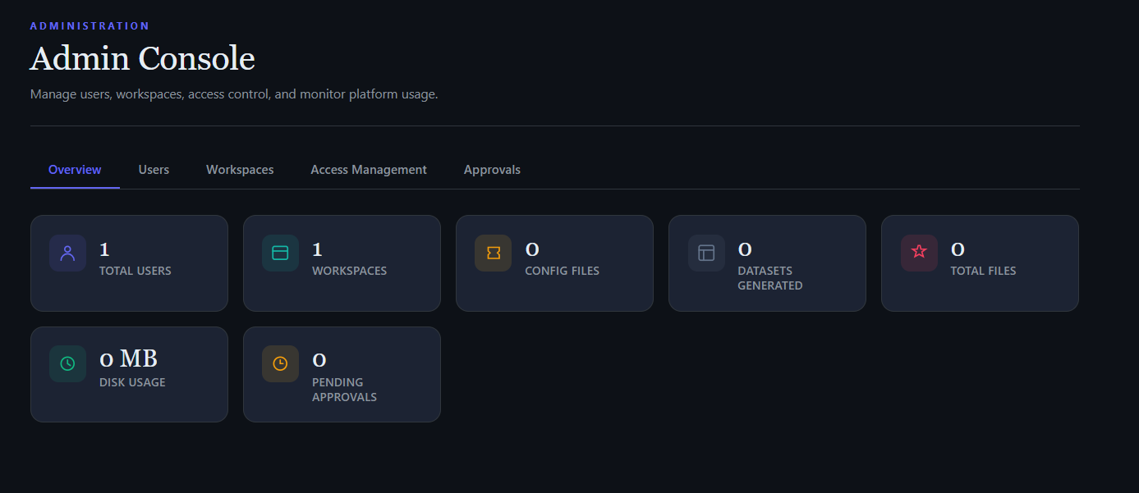Select the Overview tab
The image size is (1139, 493).
(x=75, y=170)
